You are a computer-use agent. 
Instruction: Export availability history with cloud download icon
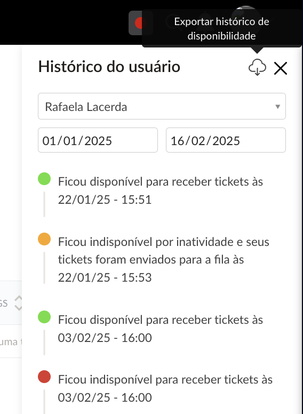tap(257, 67)
